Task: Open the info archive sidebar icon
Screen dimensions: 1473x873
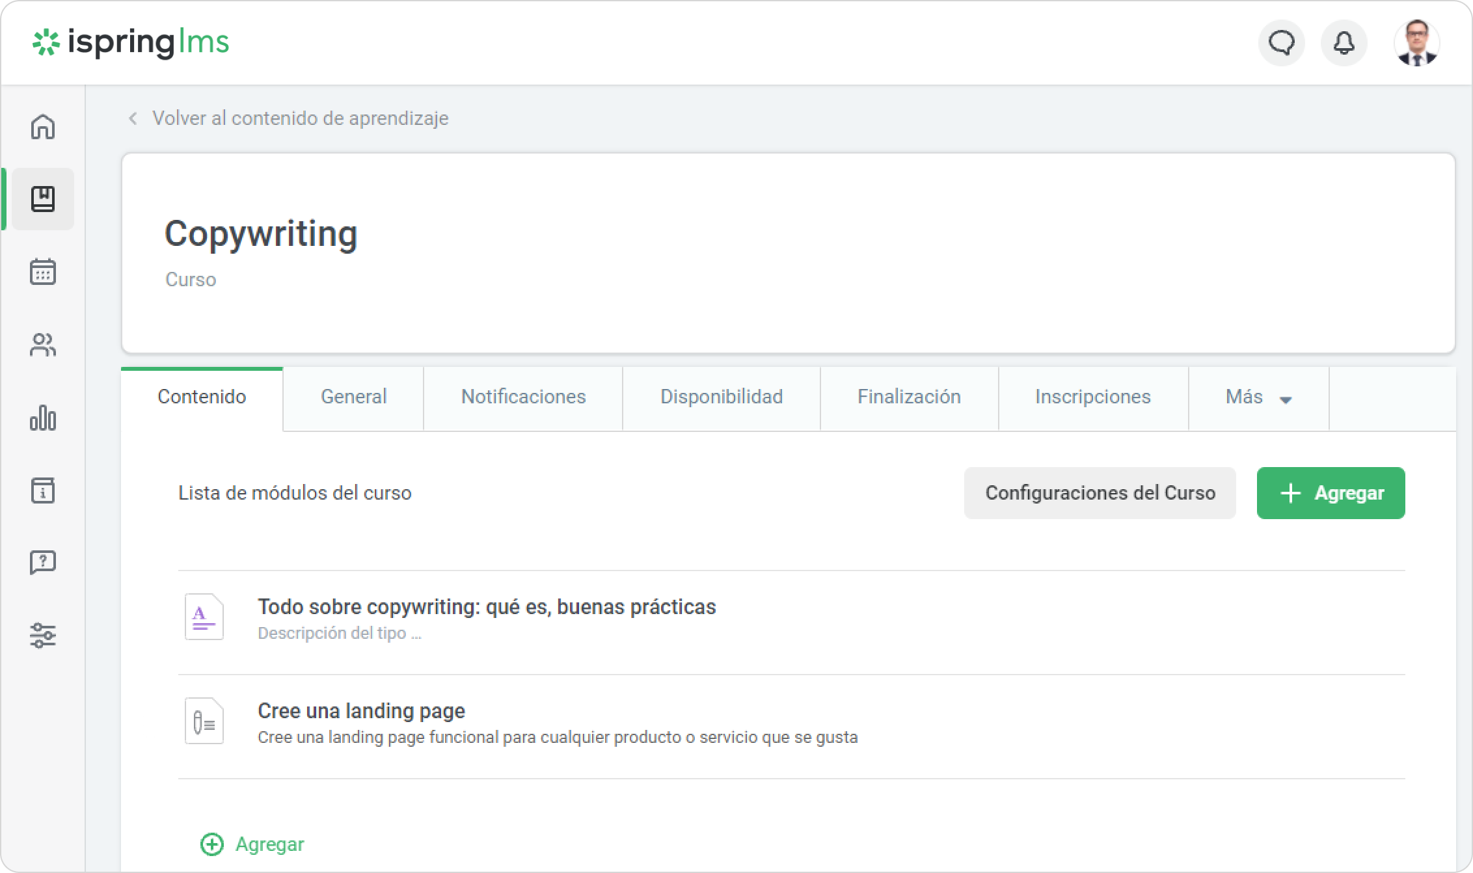Action: click(43, 490)
